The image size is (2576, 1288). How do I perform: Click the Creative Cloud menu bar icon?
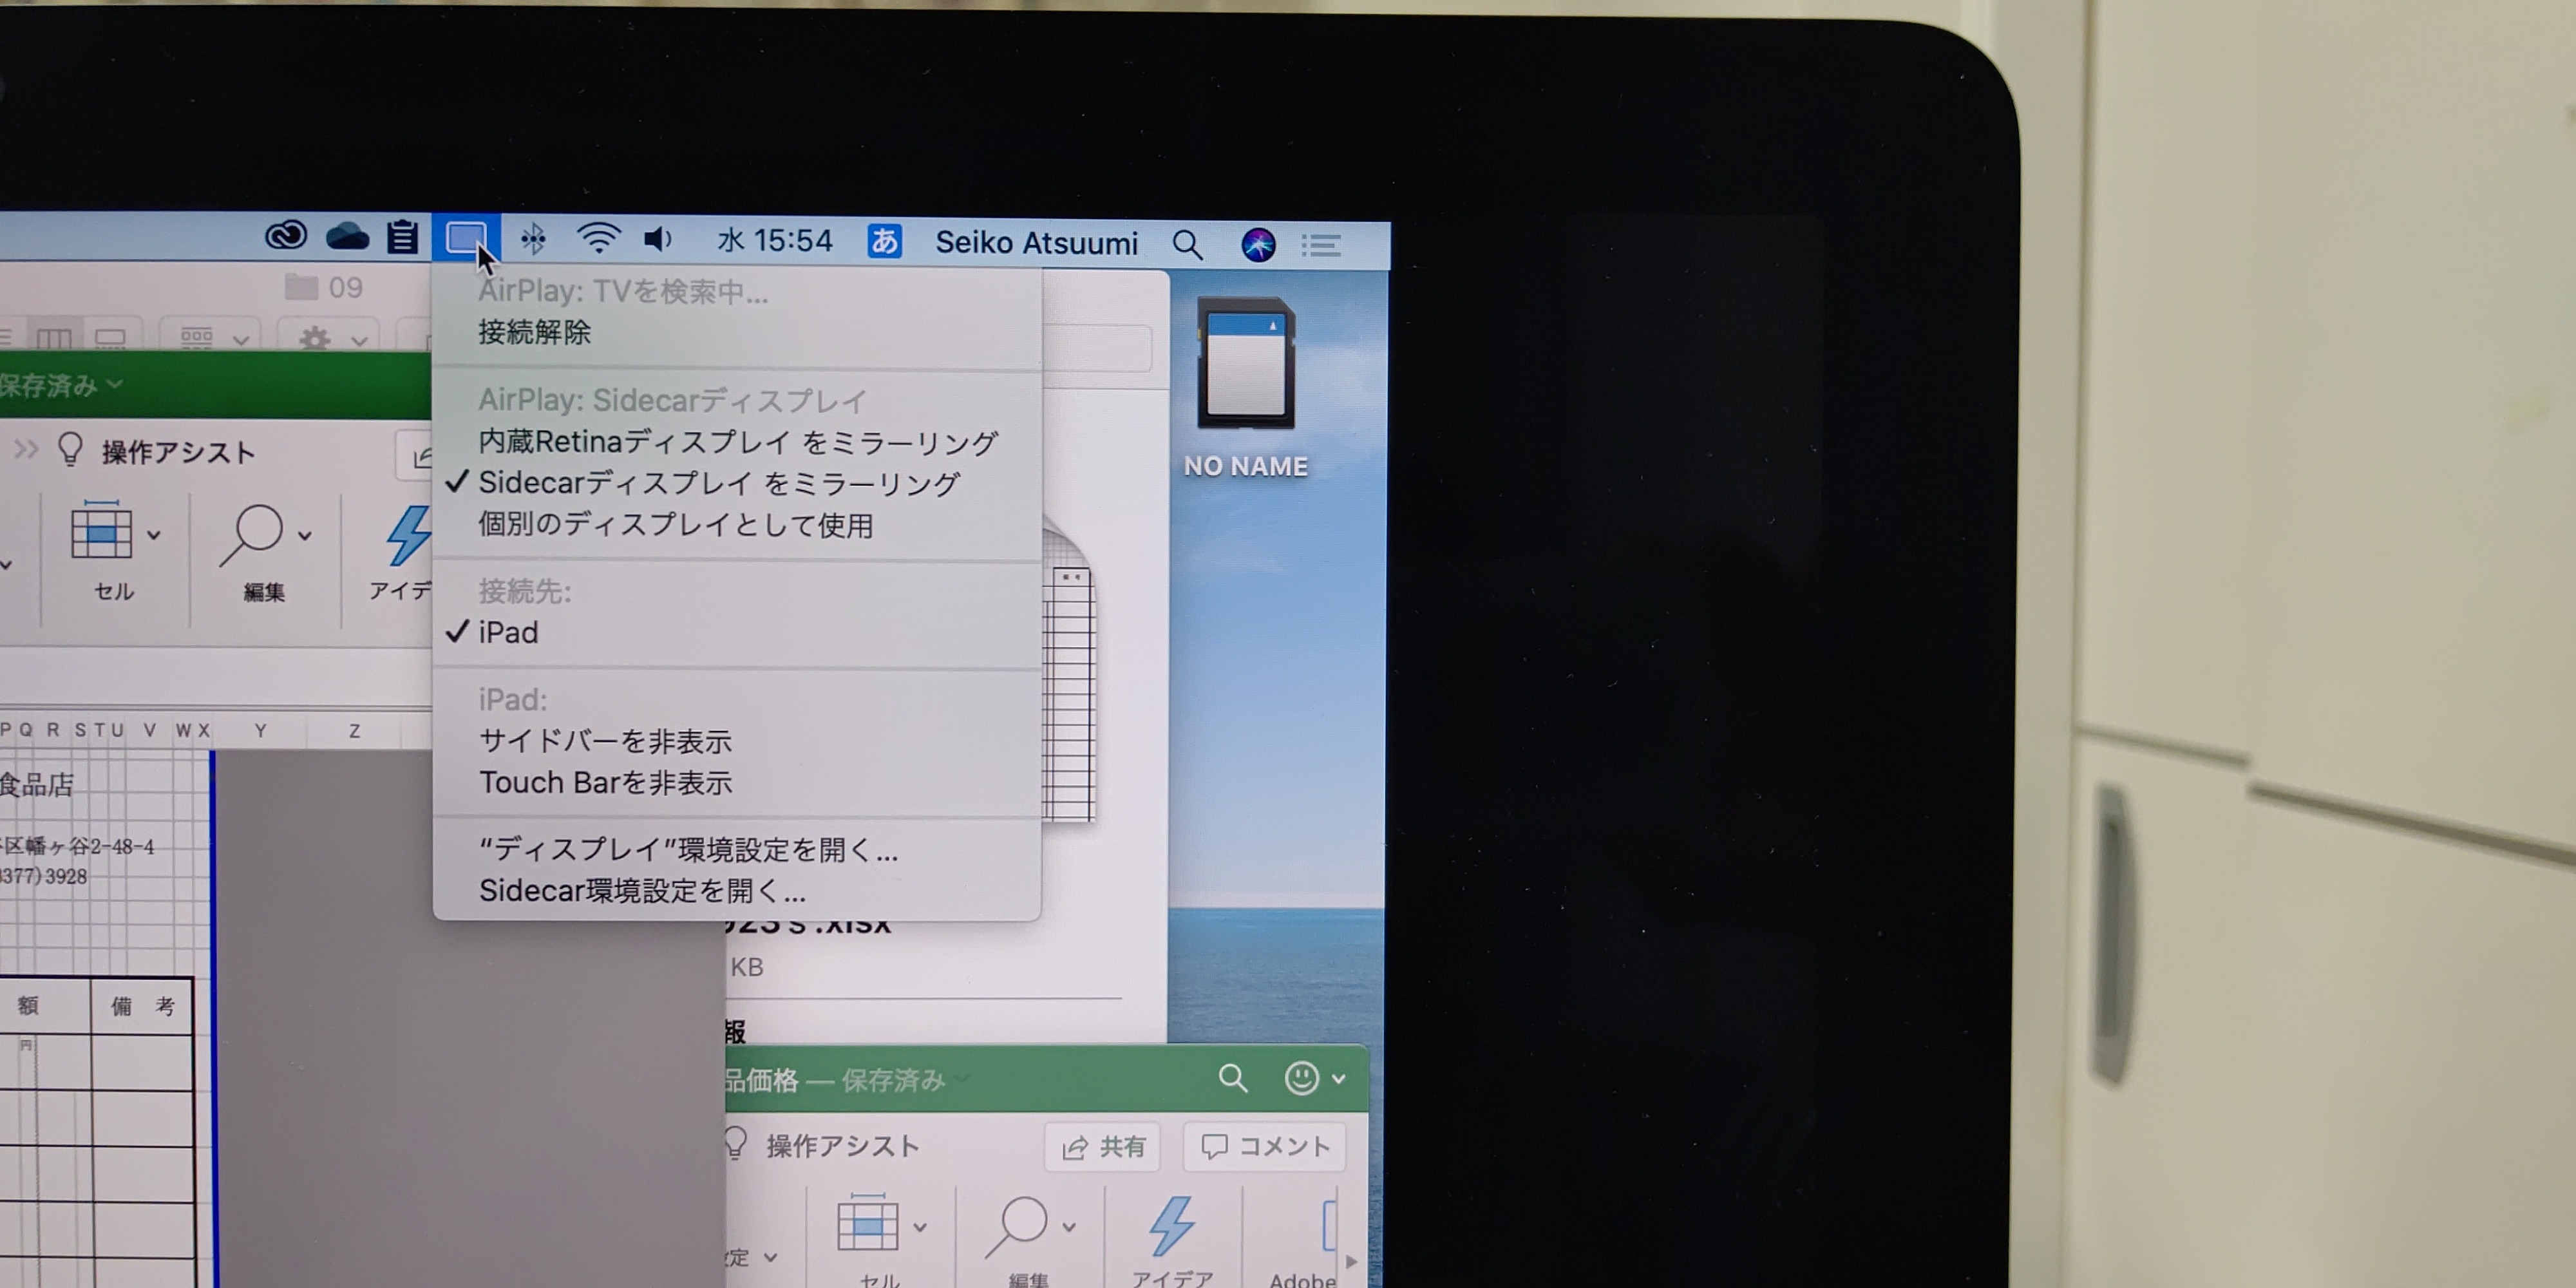tap(286, 236)
